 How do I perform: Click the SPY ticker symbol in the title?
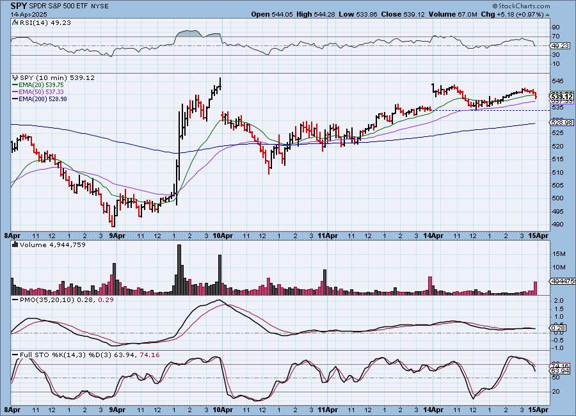click(19, 6)
